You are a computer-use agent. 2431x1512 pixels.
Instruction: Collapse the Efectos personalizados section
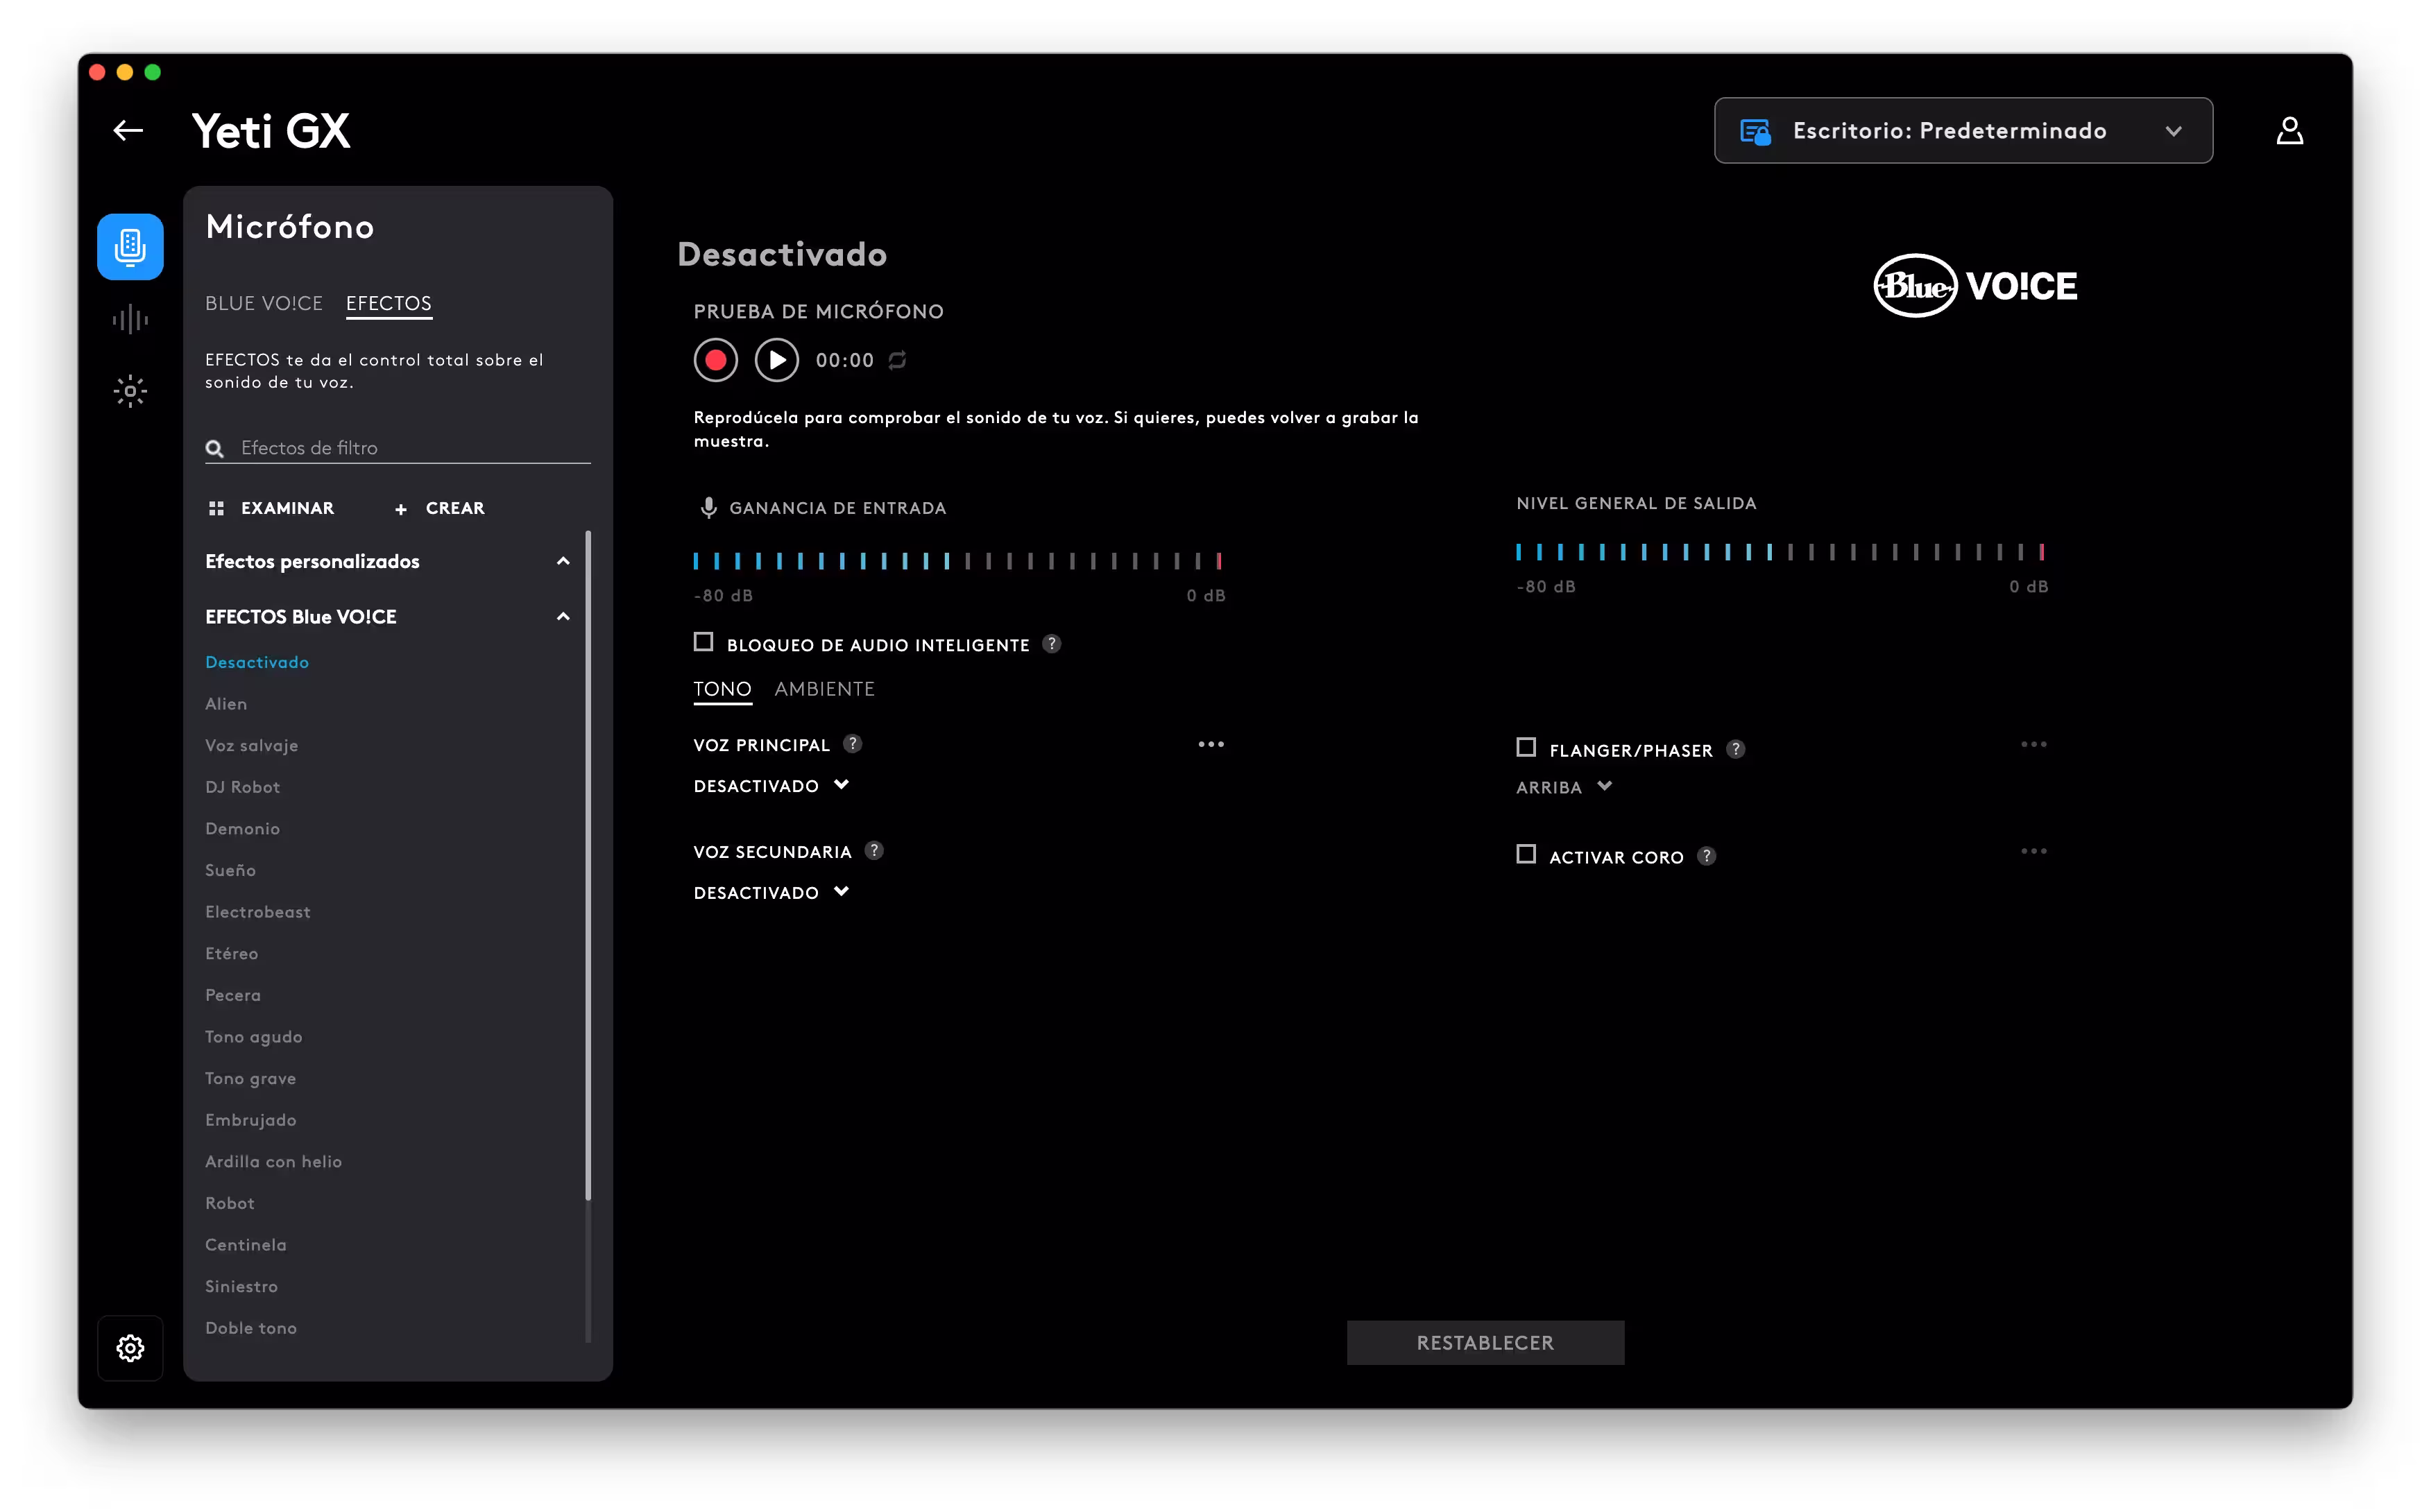(563, 561)
